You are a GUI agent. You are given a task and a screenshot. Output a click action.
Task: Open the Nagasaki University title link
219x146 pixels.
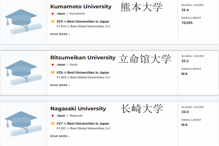click(78, 108)
